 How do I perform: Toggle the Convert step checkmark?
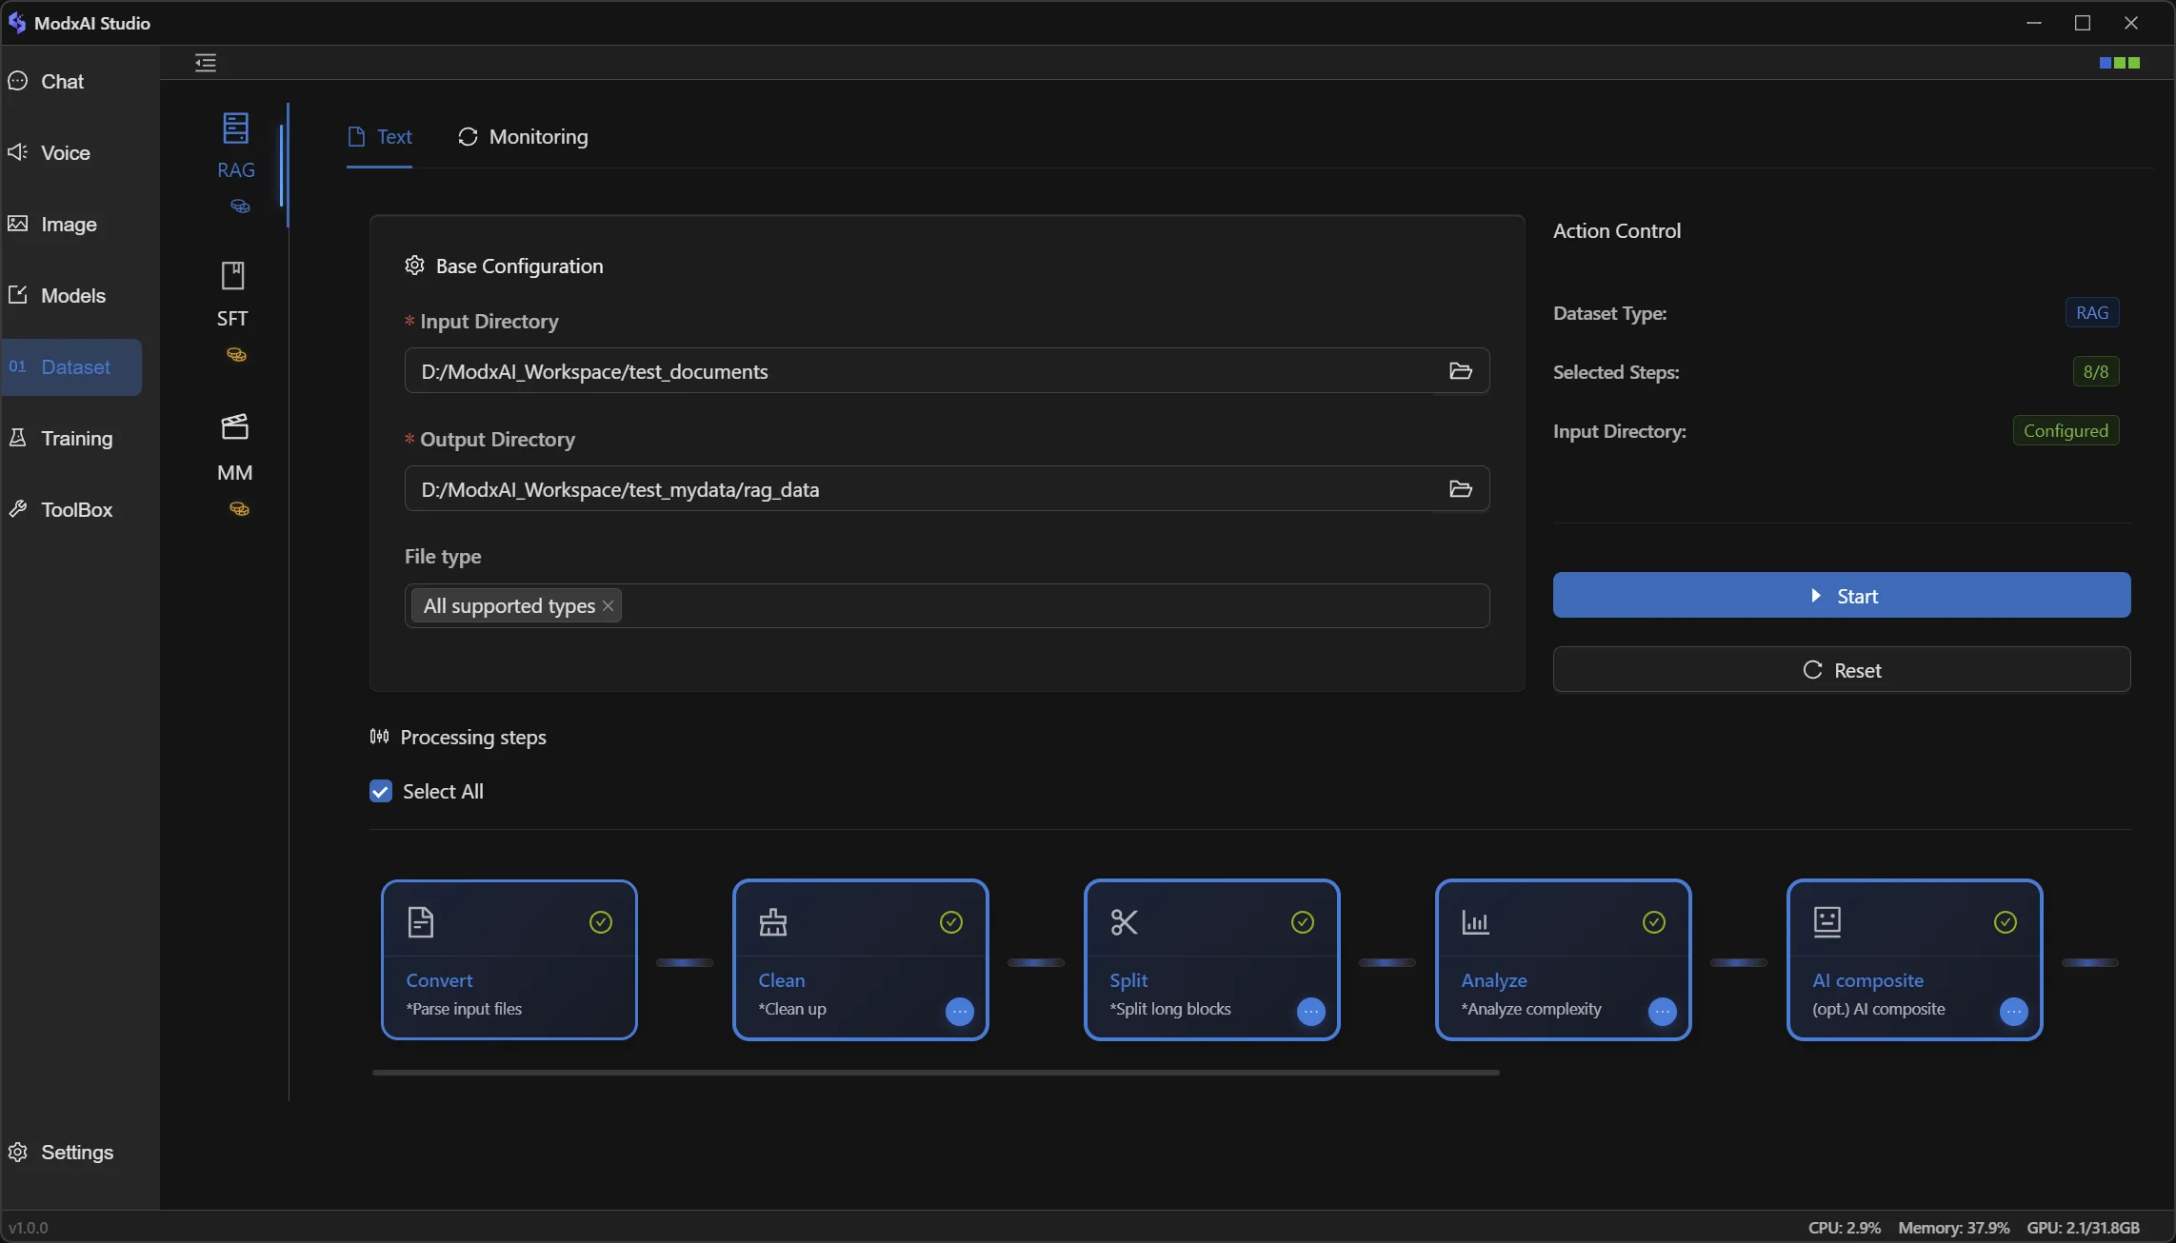(x=600, y=922)
